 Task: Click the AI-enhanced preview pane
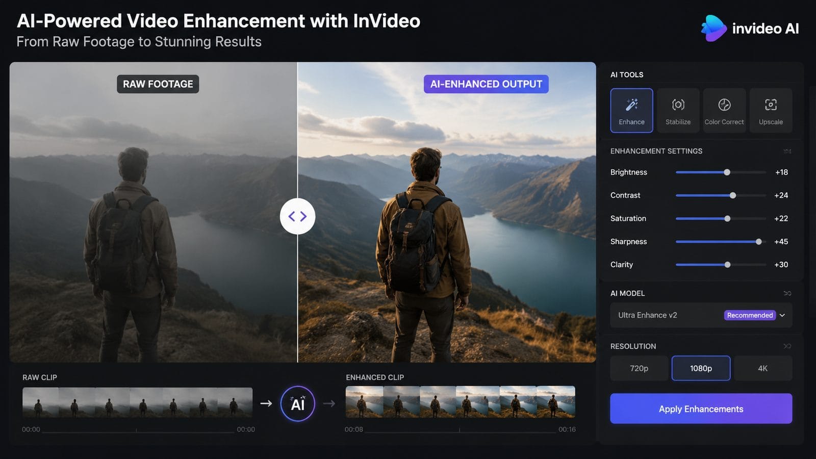pyautogui.click(x=447, y=212)
